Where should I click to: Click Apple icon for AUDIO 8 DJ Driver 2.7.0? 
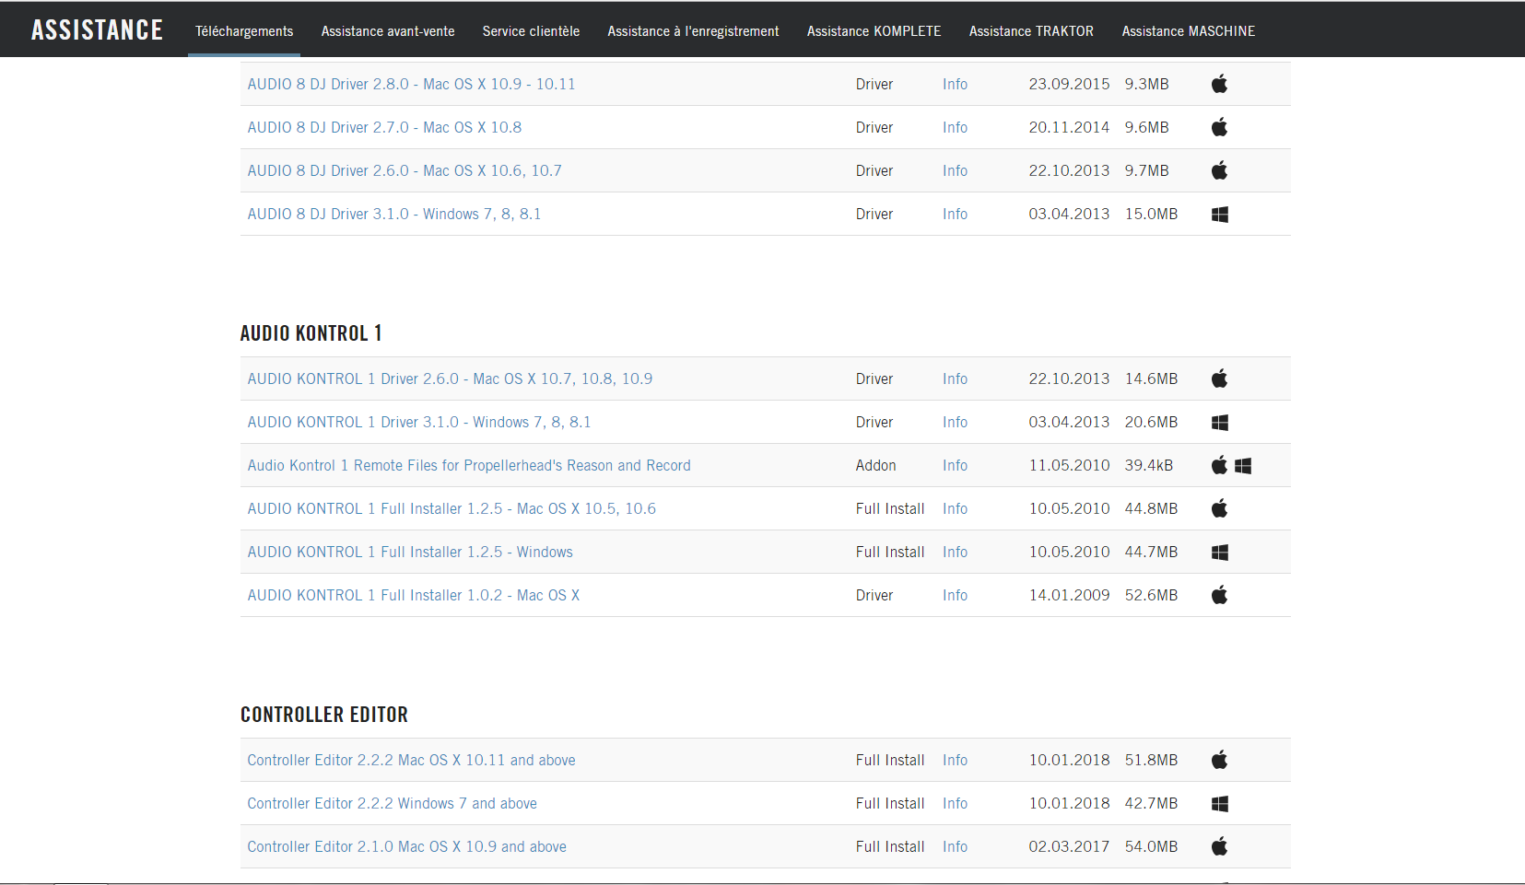click(1219, 127)
